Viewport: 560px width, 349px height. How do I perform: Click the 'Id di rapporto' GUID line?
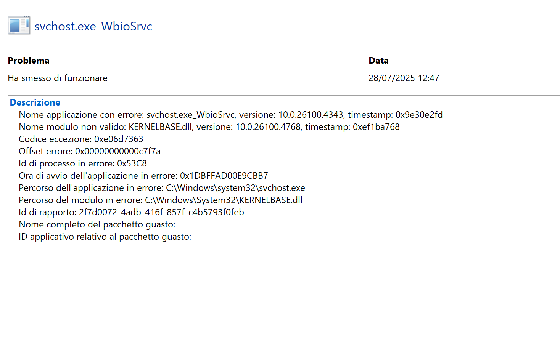(x=131, y=212)
